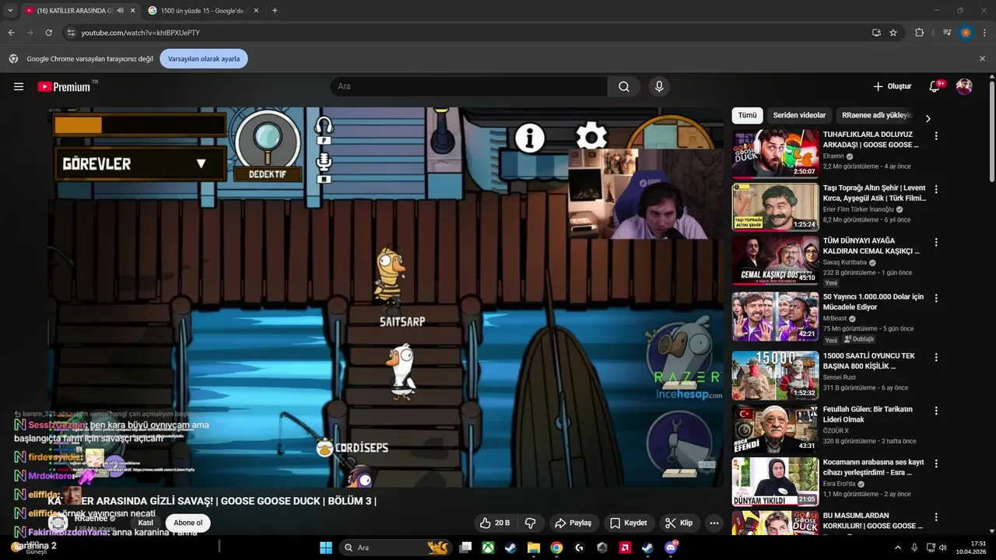The width and height of the screenshot is (996, 560).
Task: Open the account avatar menu
Action: [x=964, y=86]
